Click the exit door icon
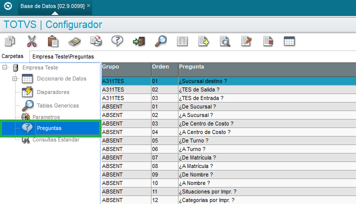This screenshot has width=356, height=204. tap(139, 41)
